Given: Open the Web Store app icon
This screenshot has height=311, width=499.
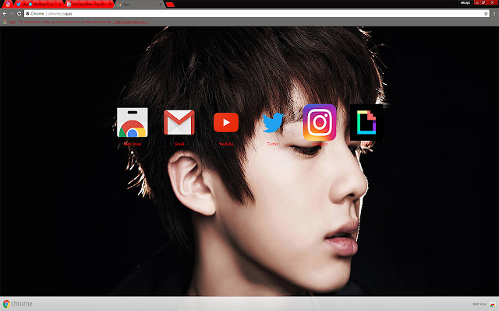Looking at the screenshot, I should 132,123.
